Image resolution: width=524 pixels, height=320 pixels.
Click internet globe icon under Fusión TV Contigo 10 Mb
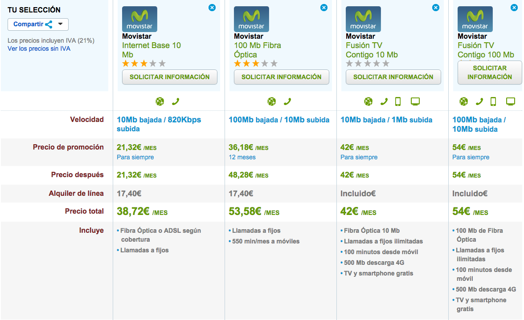pos(368,101)
